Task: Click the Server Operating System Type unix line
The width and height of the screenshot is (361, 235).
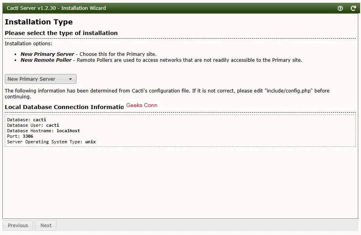Action: (51, 142)
